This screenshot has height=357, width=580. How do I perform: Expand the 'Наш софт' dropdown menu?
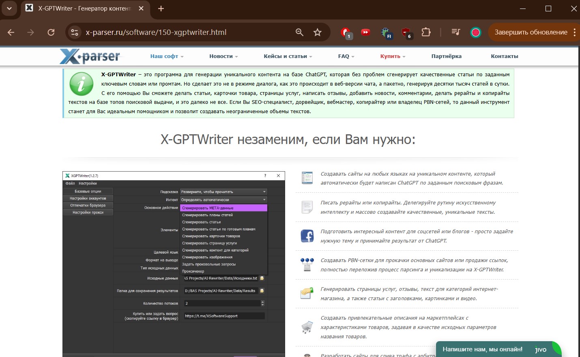click(x=166, y=56)
